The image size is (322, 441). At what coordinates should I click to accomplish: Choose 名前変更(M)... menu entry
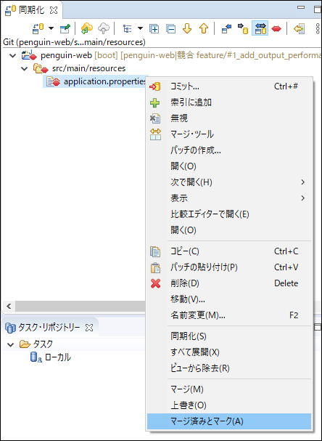228,315
